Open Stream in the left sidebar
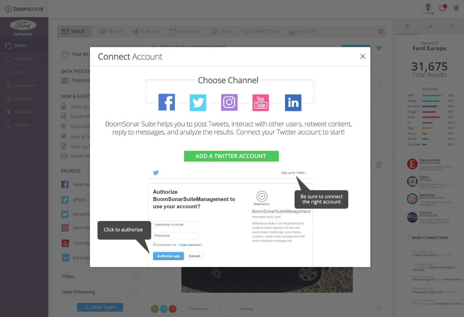464x317 pixels. pyautogui.click(x=24, y=46)
